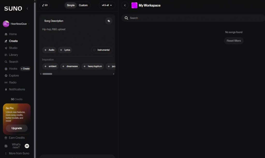This screenshot has height=158, width=265.
Task: Open Radio from the sidebar
Action: click(x=13, y=82)
